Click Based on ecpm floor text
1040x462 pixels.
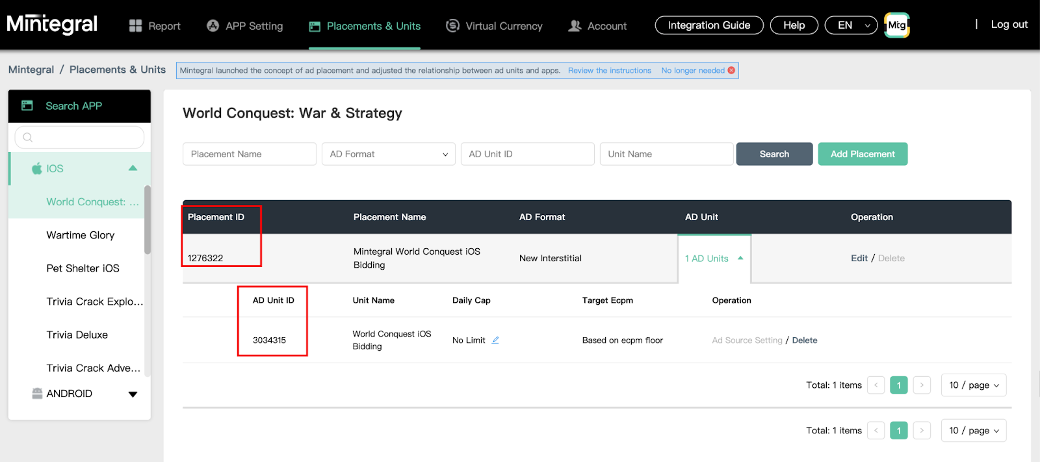(623, 340)
